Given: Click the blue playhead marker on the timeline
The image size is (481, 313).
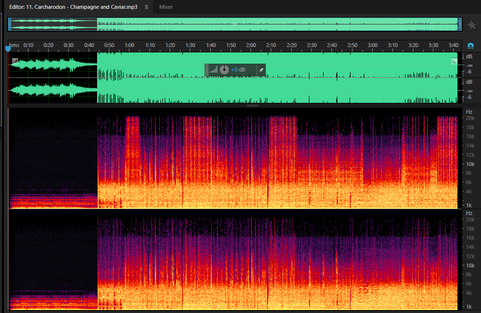Looking at the screenshot, I should click(8, 48).
